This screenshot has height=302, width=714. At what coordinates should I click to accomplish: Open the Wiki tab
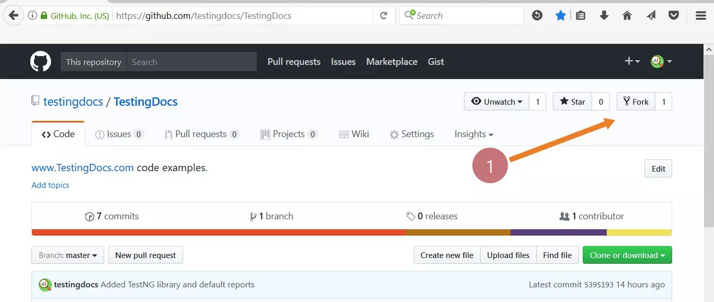tap(354, 133)
